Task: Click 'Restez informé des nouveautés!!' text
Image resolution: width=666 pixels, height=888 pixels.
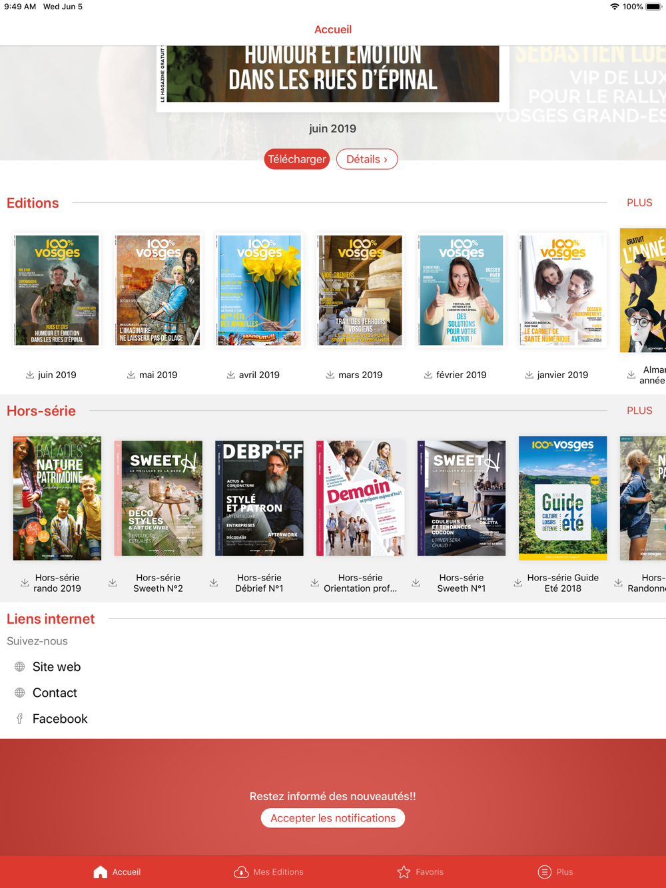Action: pos(333,796)
